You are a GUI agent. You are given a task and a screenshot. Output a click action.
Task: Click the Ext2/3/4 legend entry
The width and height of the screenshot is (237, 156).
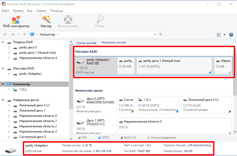tap(128, 138)
